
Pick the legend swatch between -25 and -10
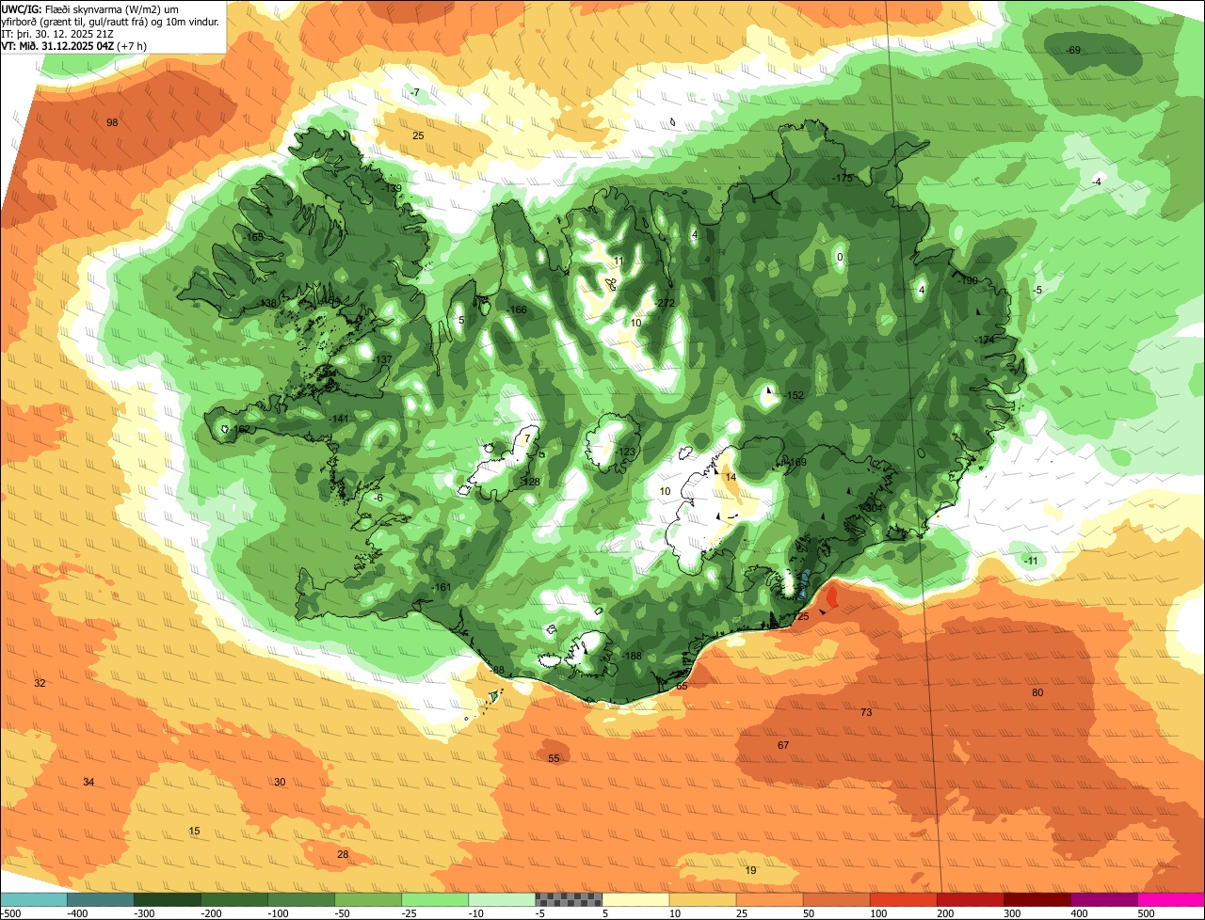435,899
